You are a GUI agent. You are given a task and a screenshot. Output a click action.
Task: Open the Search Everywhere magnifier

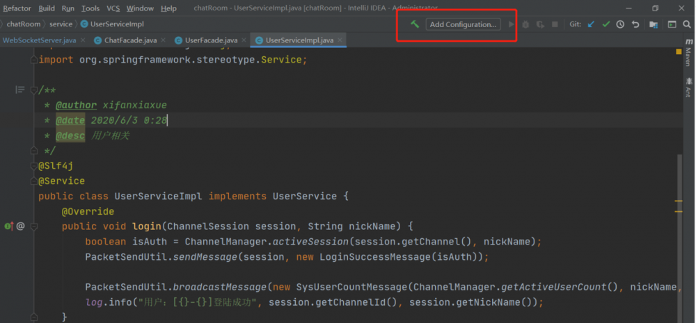coord(687,24)
